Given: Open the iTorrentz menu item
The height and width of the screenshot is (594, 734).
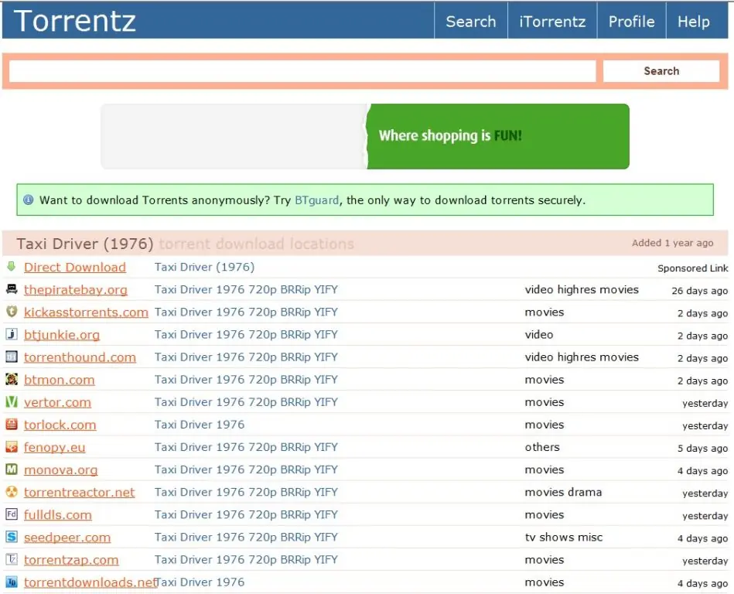Looking at the screenshot, I should click(552, 21).
